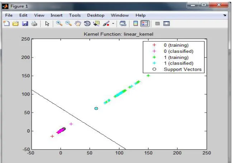The image size is (233, 163).
Task: Open the Help menu
Action: coord(141,15)
